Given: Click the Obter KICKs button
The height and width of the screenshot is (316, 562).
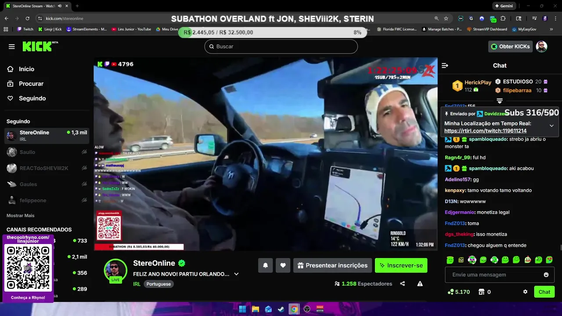Looking at the screenshot, I should 510,47.
